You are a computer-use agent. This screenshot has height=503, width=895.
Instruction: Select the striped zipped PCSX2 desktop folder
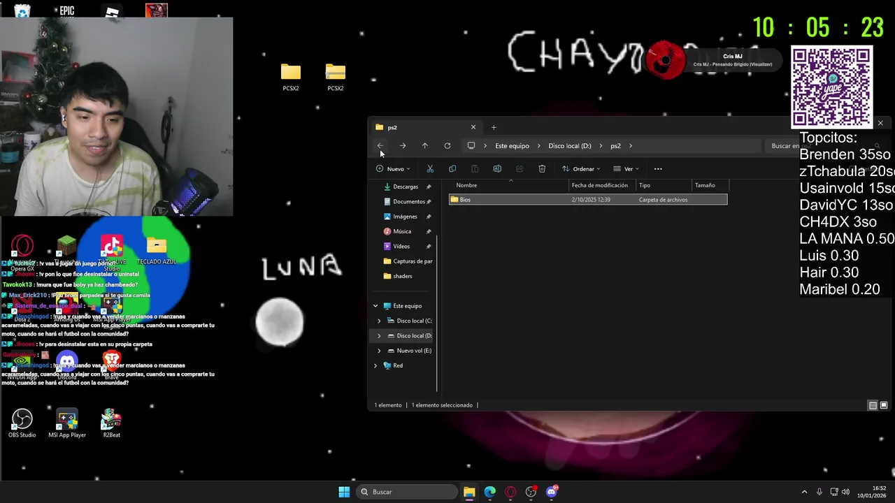(x=336, y=77)
